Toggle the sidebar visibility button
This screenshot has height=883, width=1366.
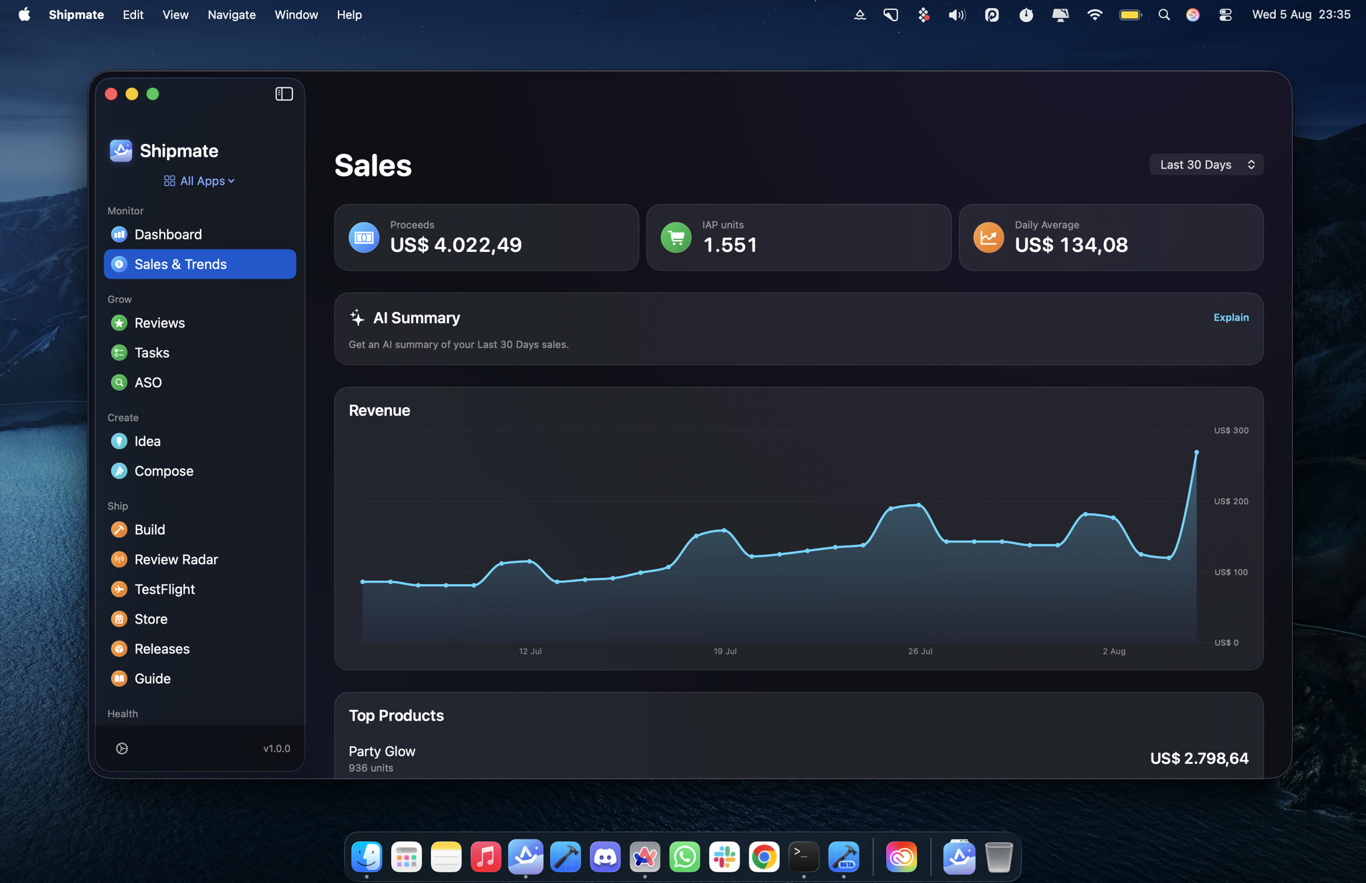(x=284, y=94)
